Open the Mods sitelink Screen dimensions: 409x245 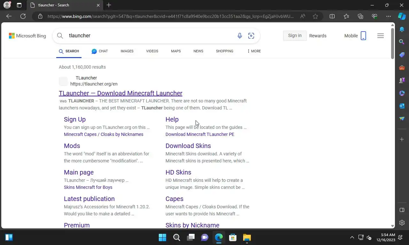click(72, 146)
